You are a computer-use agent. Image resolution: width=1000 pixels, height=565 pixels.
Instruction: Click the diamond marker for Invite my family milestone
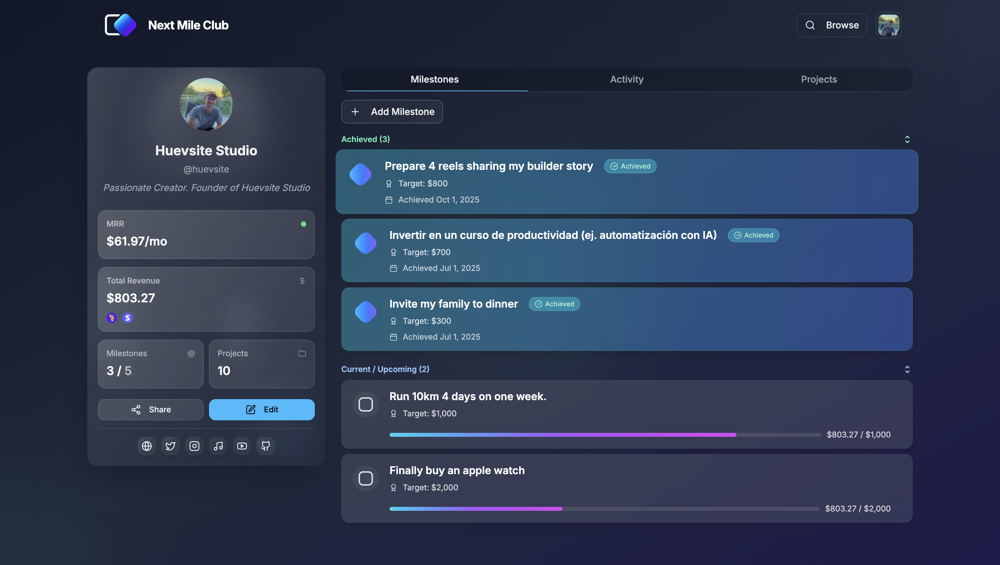coord(365,312)
